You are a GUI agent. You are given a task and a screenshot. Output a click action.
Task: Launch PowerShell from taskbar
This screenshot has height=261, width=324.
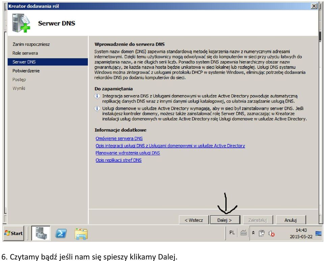coord(61,234)
